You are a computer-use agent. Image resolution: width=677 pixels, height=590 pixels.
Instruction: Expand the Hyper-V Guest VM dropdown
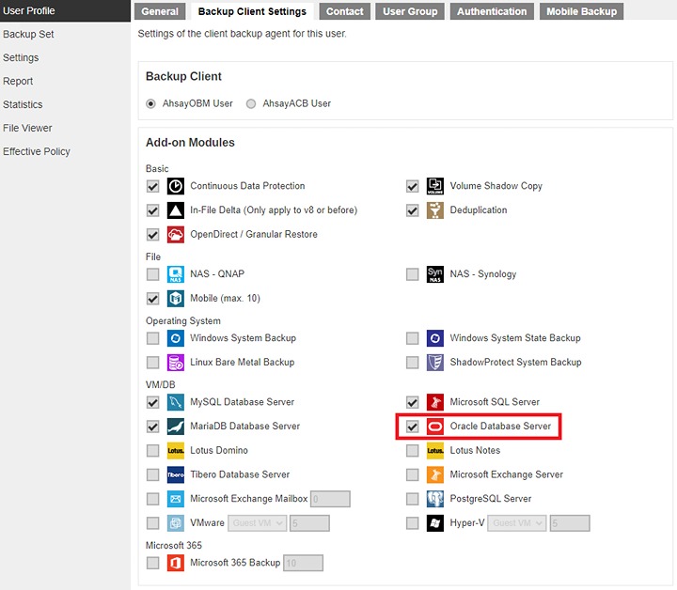coord(516,523)
